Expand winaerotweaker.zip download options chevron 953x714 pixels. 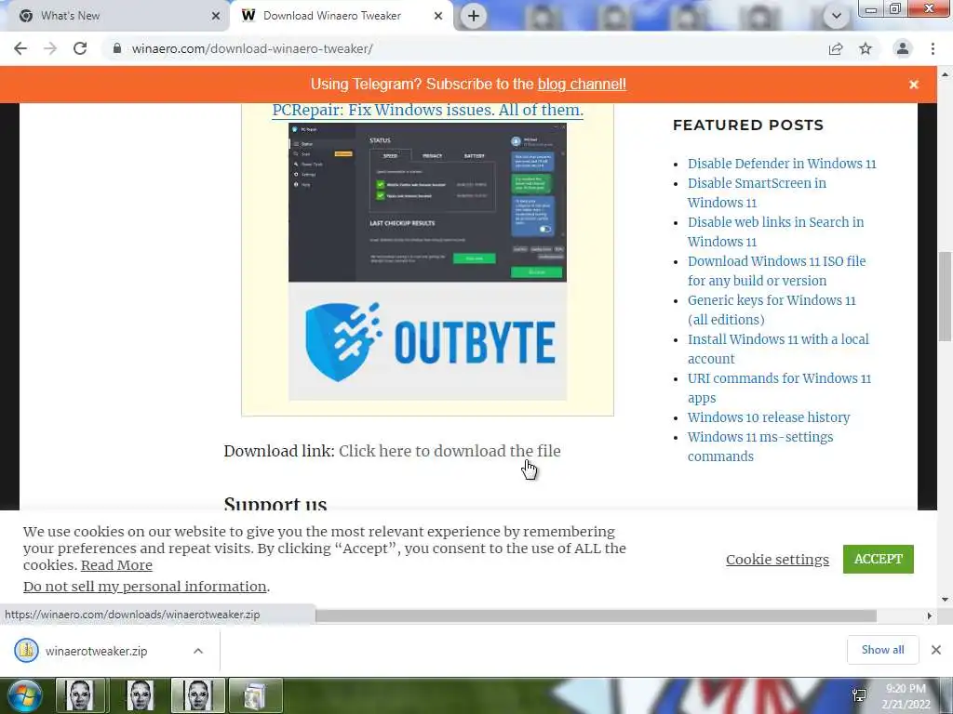198,651
